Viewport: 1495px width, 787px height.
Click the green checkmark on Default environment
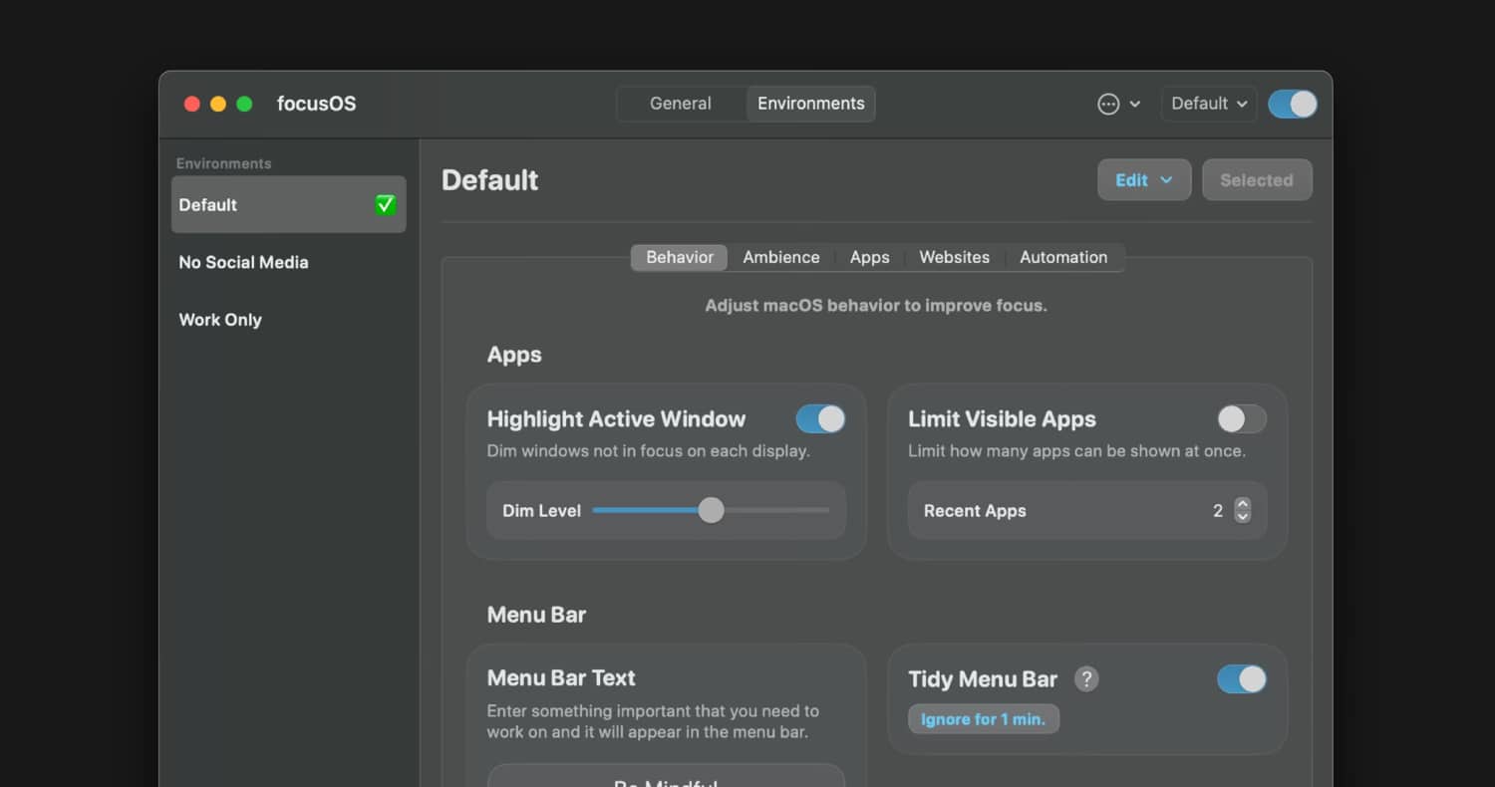(x=385, y=204)
